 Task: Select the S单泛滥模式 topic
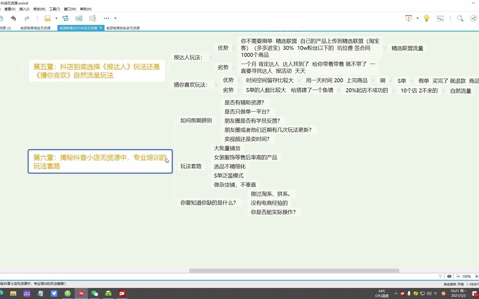[229, 176]
